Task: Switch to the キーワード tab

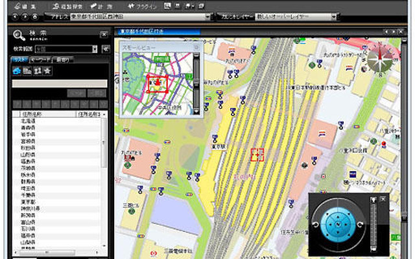Action: (40, 60)
